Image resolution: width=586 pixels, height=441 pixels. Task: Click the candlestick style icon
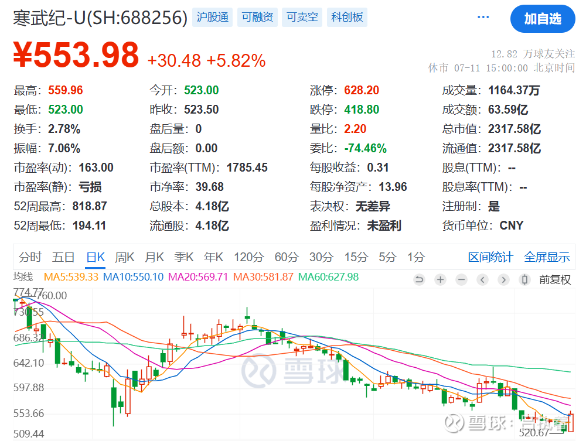pos(524,279)
